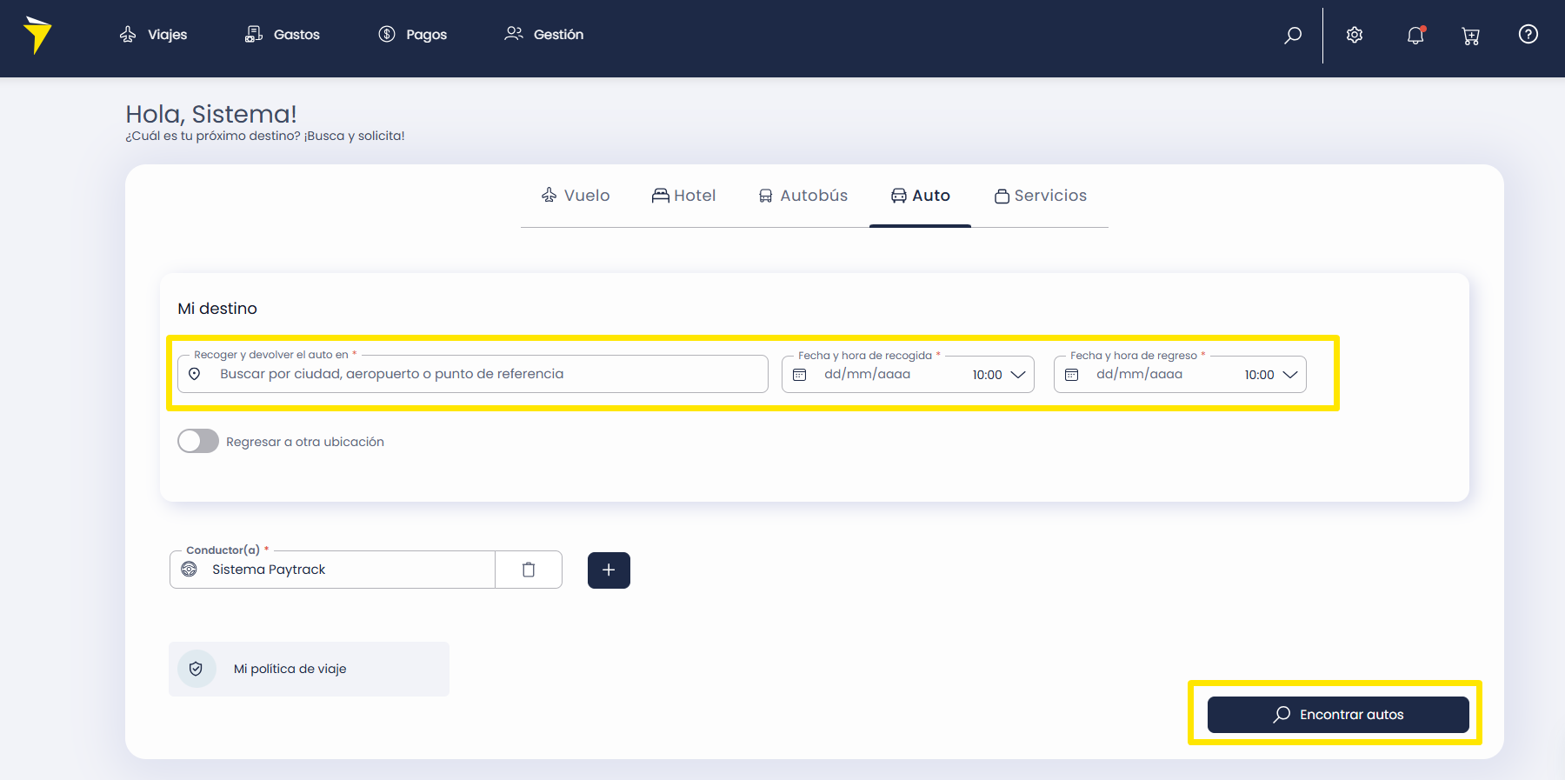Screen dimensions: 1565x780
Task: Click the shield icon for travel policy
Action: [x=196, y=669]
